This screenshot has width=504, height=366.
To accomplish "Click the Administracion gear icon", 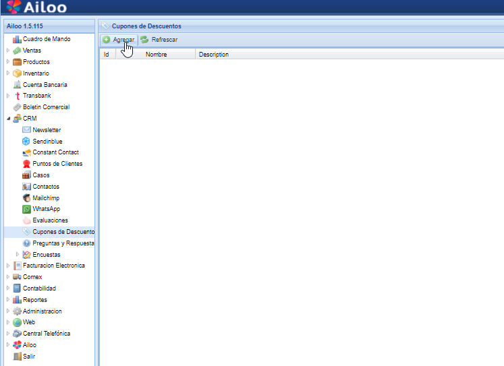I will click(x=17, y=311).
